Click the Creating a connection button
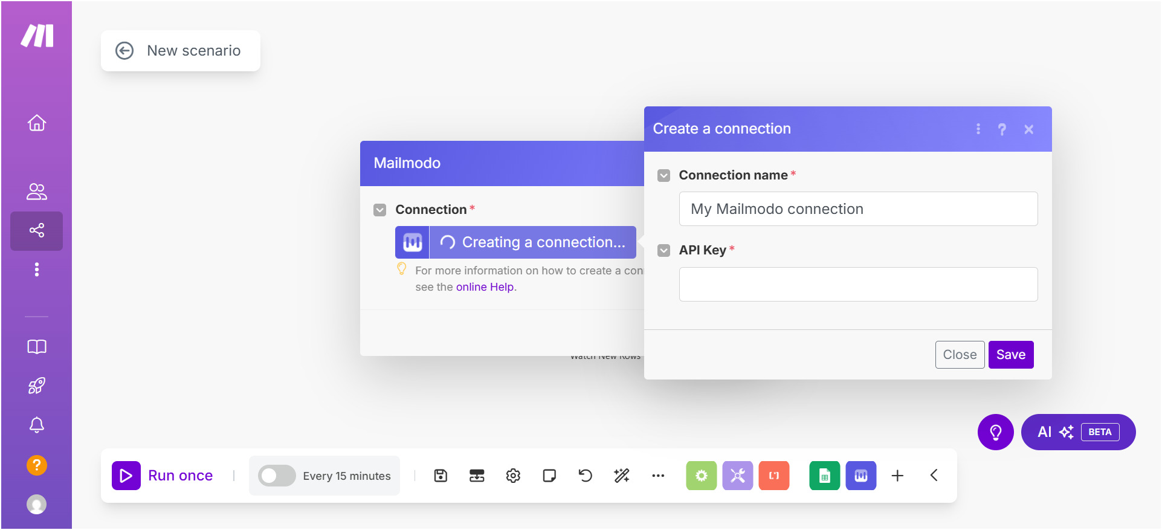The image size is (1162, 530). (x=533, y=242)
